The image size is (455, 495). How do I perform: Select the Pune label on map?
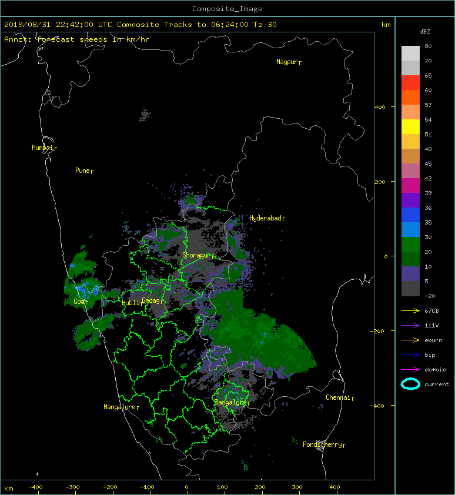tap(82, 170)
